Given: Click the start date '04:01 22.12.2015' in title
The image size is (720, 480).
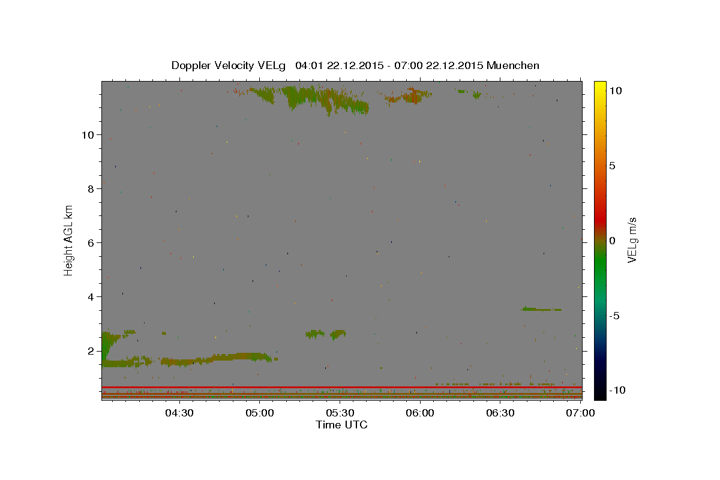Looking at the screenshot, I should tap(340, 65).
